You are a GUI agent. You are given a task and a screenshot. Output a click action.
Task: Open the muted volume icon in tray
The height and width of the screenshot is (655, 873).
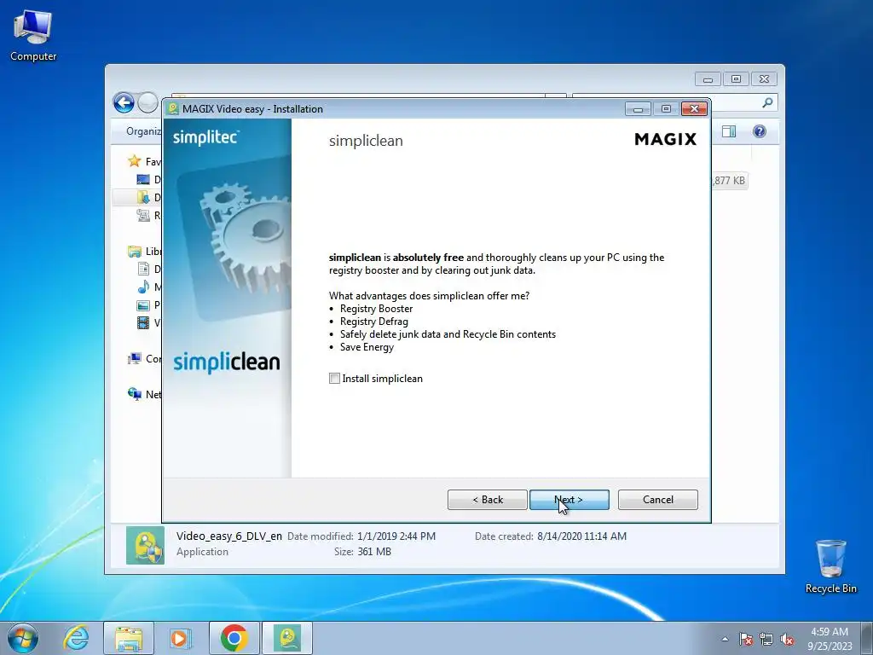[x=787, y=639]
